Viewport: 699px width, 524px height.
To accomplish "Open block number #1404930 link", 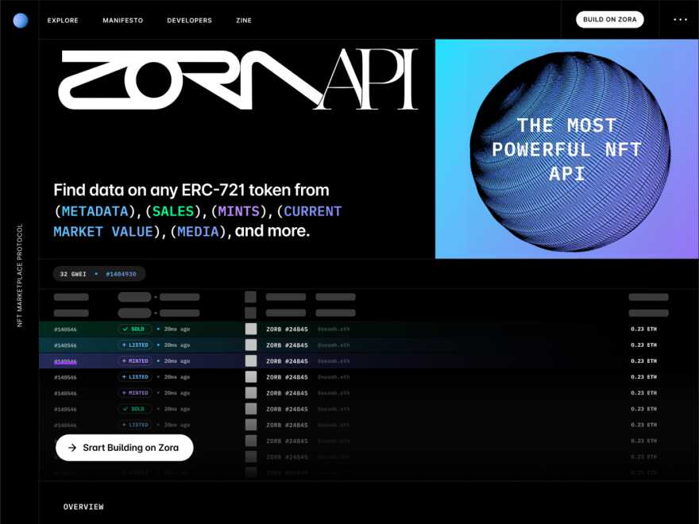I will coord(121,274).
